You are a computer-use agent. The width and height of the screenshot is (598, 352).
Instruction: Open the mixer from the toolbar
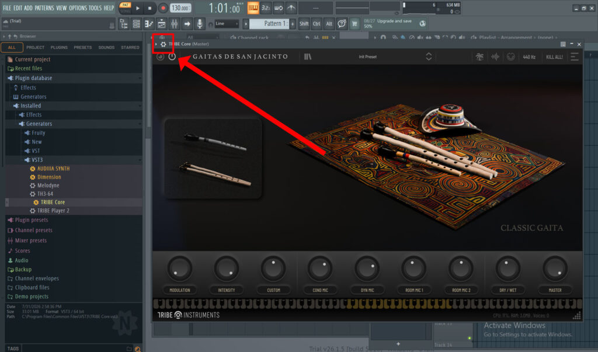pyautogui.click(x=174, y=24)
